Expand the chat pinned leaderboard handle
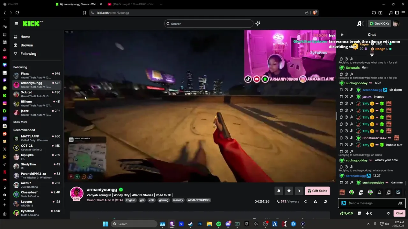 tap(372, 55)
